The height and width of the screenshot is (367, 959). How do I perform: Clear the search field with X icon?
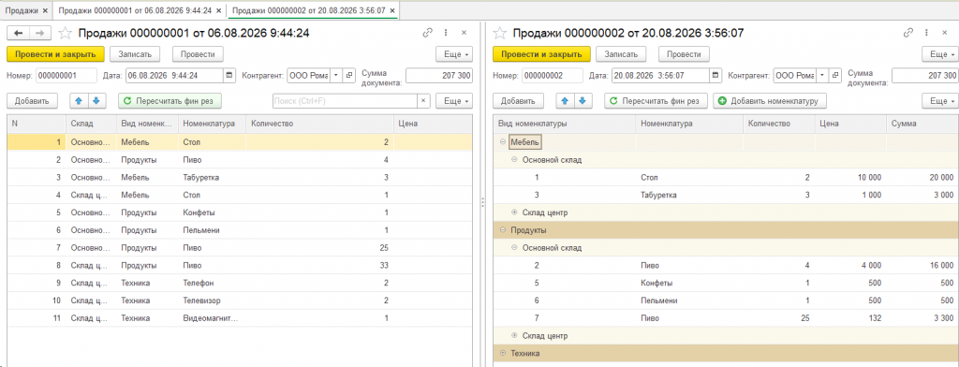[x=424, y=101]
